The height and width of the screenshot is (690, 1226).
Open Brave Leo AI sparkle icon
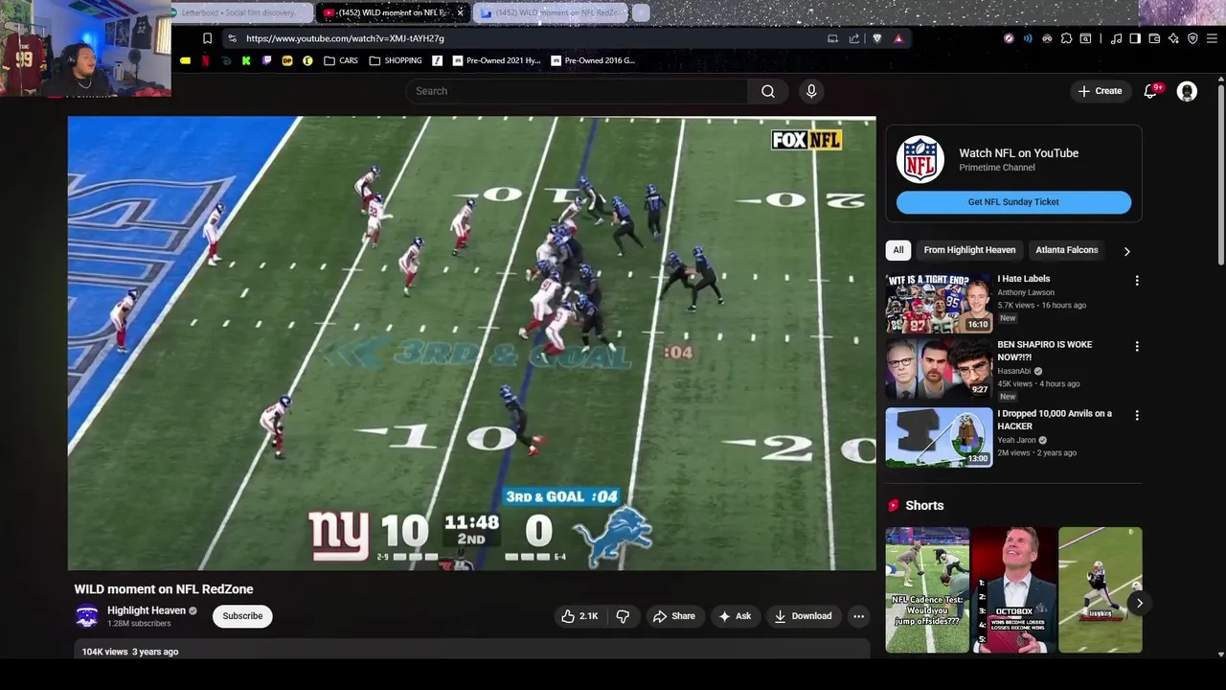1173,38
